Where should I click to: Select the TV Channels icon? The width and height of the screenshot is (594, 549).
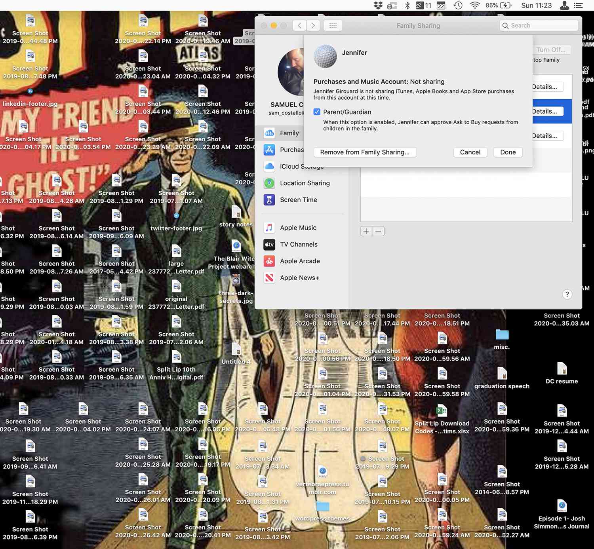[x=269, y=245]
